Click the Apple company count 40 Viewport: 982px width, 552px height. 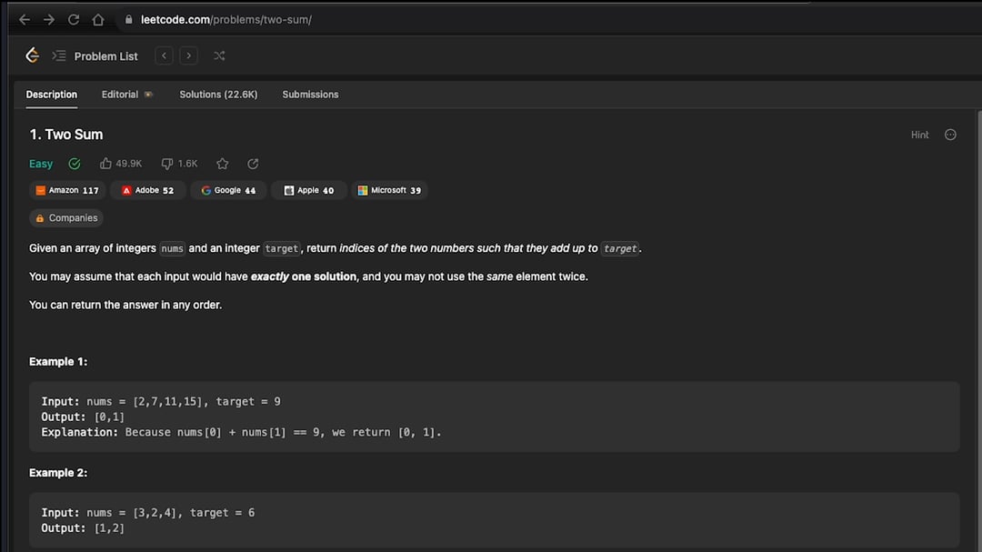coord(329,190)
